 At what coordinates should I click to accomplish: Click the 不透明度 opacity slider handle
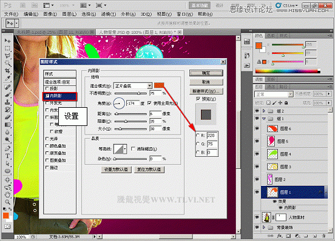[138, 93]
